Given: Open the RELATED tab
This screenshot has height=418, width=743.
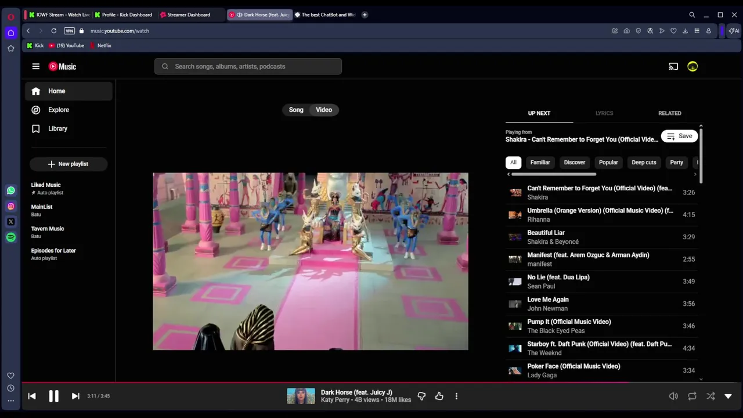Looking at the screenshot, I should point(670,113).
